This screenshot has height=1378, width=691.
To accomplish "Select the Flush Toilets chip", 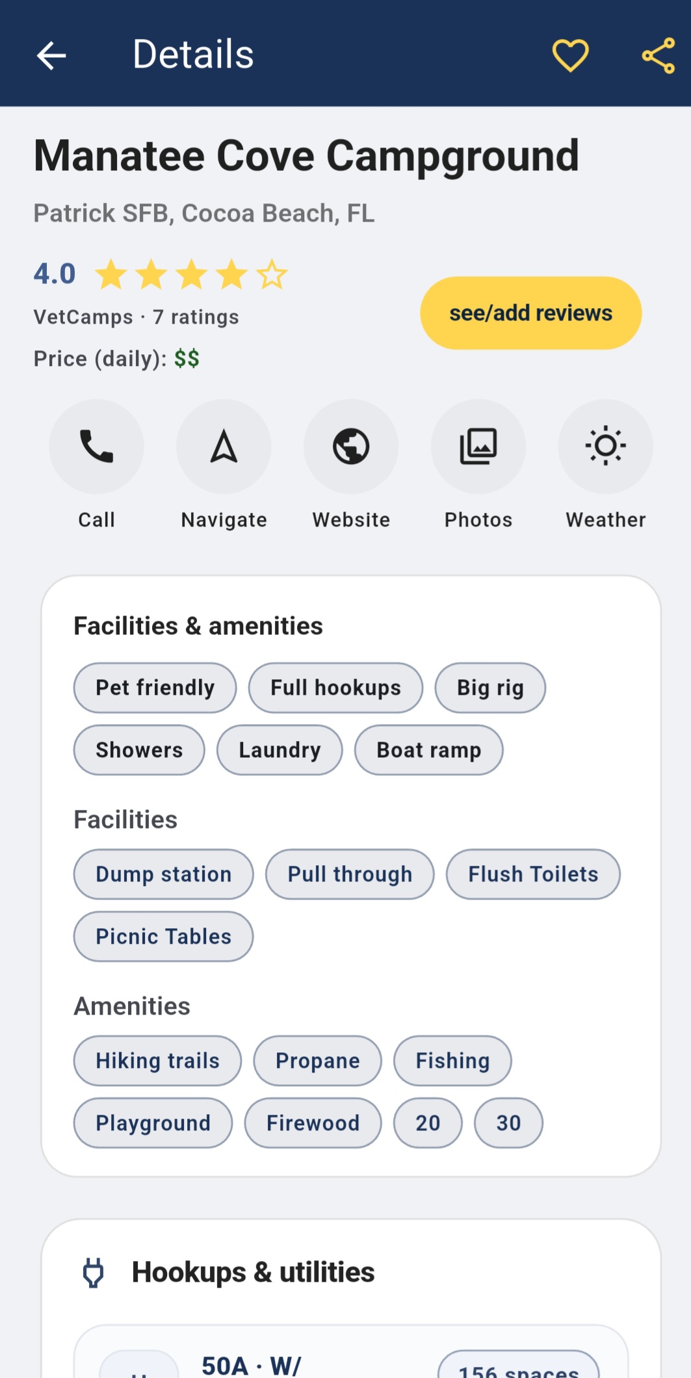I will (x=533, y=874).
